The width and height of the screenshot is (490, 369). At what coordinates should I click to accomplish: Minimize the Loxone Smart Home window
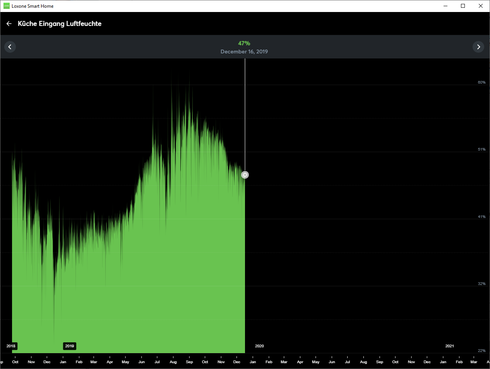point(445,6)
